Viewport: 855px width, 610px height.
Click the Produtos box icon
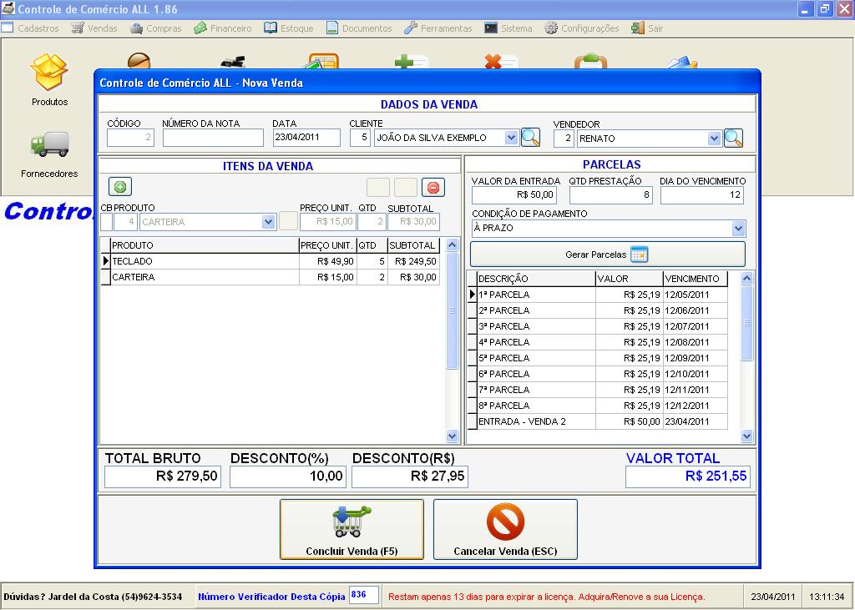tap(49, 73)
